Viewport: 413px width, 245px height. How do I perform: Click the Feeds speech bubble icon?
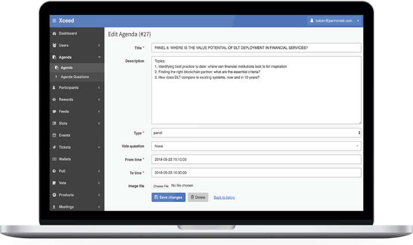coord(54,111)
